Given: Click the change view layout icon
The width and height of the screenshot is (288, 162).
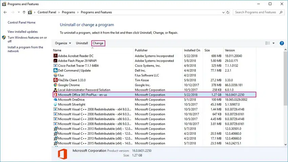Looking at the screenshot, I should tap(267, 43).
